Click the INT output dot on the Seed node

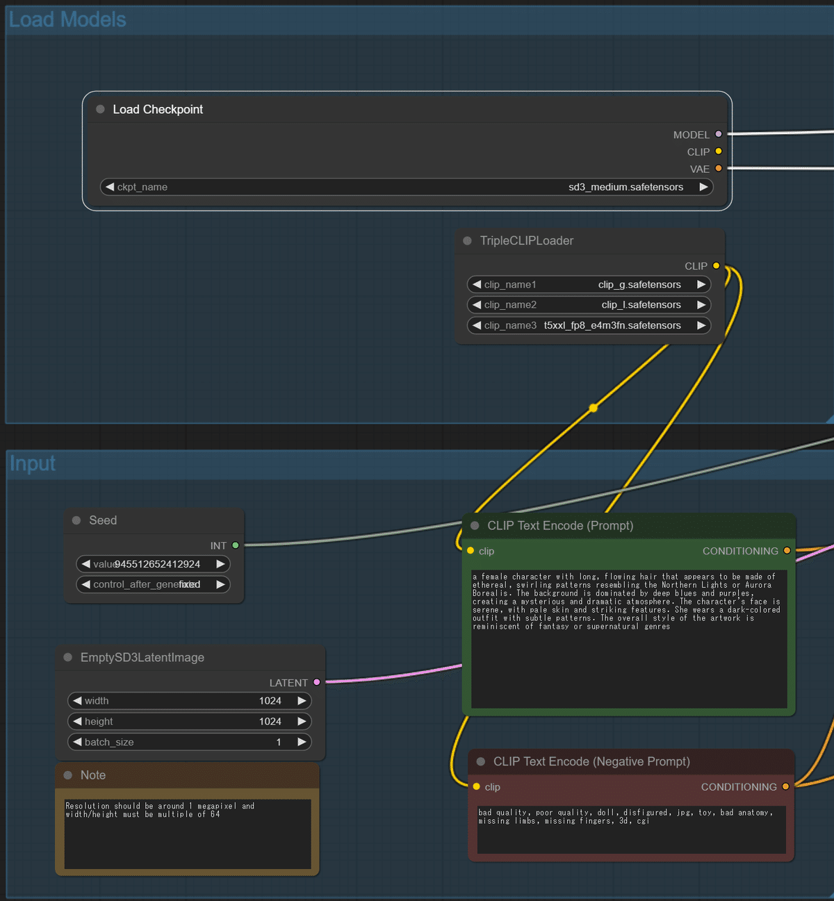[x=235, y=545]
